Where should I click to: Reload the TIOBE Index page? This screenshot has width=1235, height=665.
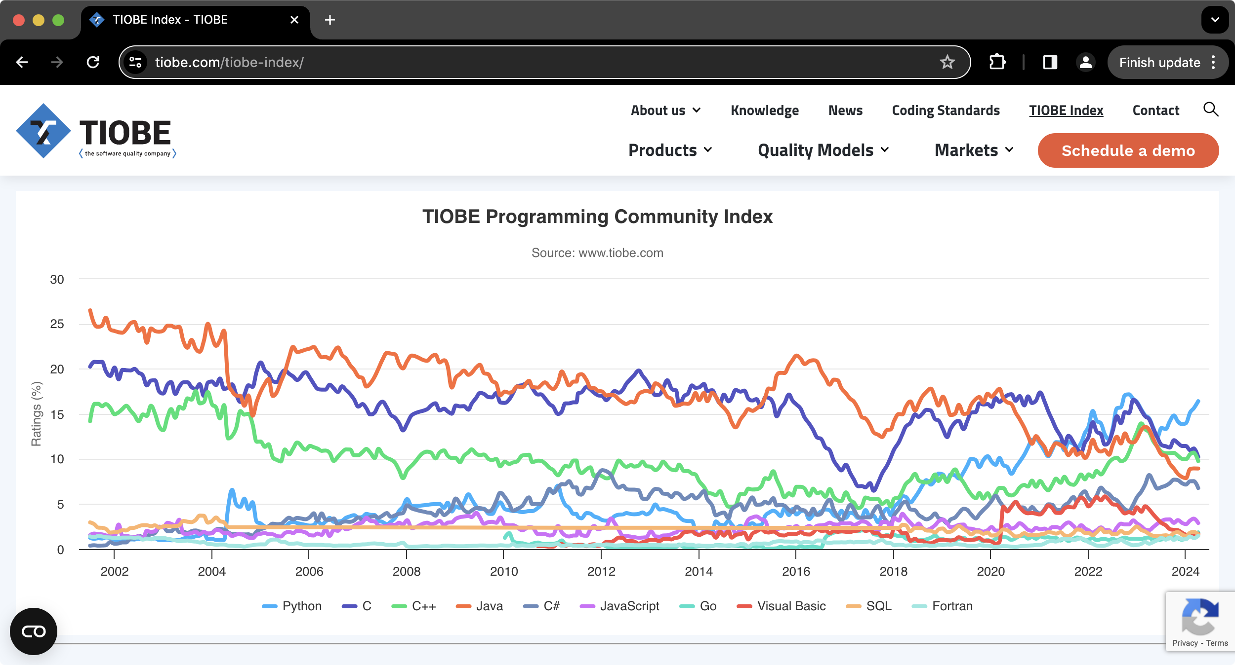93,62
